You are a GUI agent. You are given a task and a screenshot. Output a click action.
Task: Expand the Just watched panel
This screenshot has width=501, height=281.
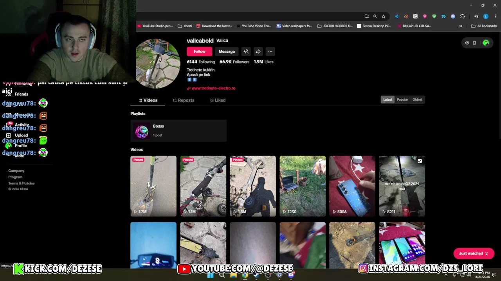[474, 254]
